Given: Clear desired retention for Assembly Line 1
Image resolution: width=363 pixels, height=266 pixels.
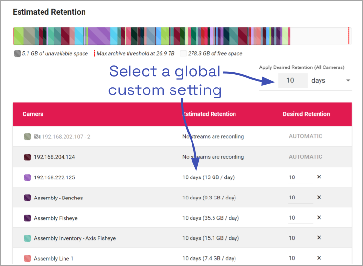Looking at the screenshot, I should click(x=319, y=258).
